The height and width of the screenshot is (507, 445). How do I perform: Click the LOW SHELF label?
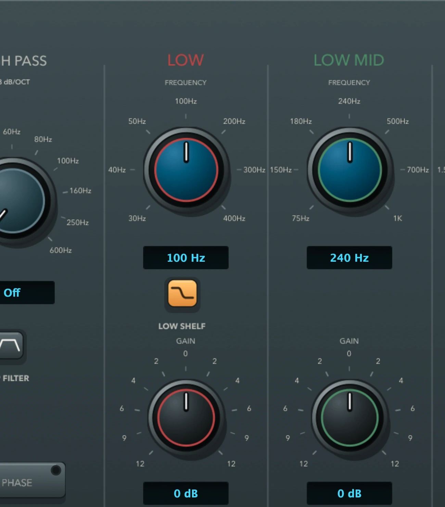coord(182,326)
